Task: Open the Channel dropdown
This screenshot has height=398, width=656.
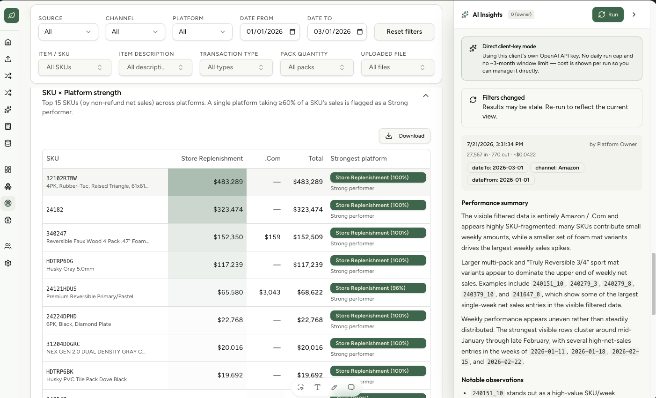Action: click(x=135, y=32)
